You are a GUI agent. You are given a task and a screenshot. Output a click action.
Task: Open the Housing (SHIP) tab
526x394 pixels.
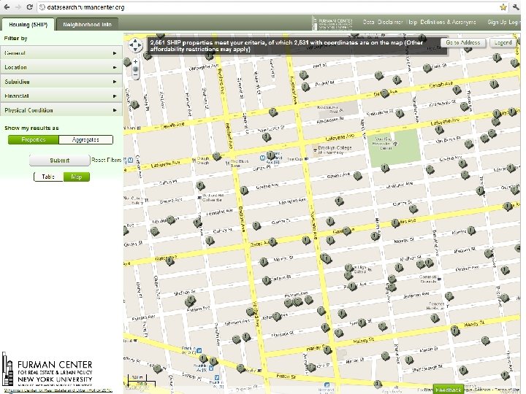[x=28, y=25]
